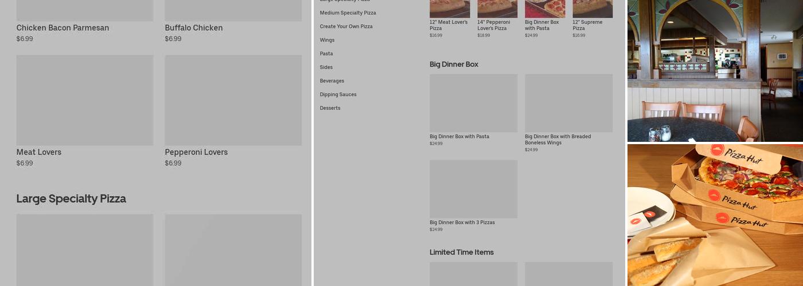The height and width of the screenshot is (286, 803).
Task: Click the Big Dinner Box with 3 Pizzas title
Action: pos(462,223)
